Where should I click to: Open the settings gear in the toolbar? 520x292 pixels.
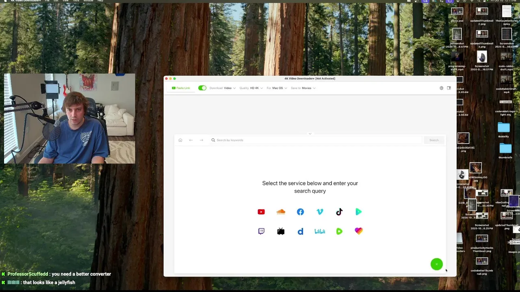(442, 88)
